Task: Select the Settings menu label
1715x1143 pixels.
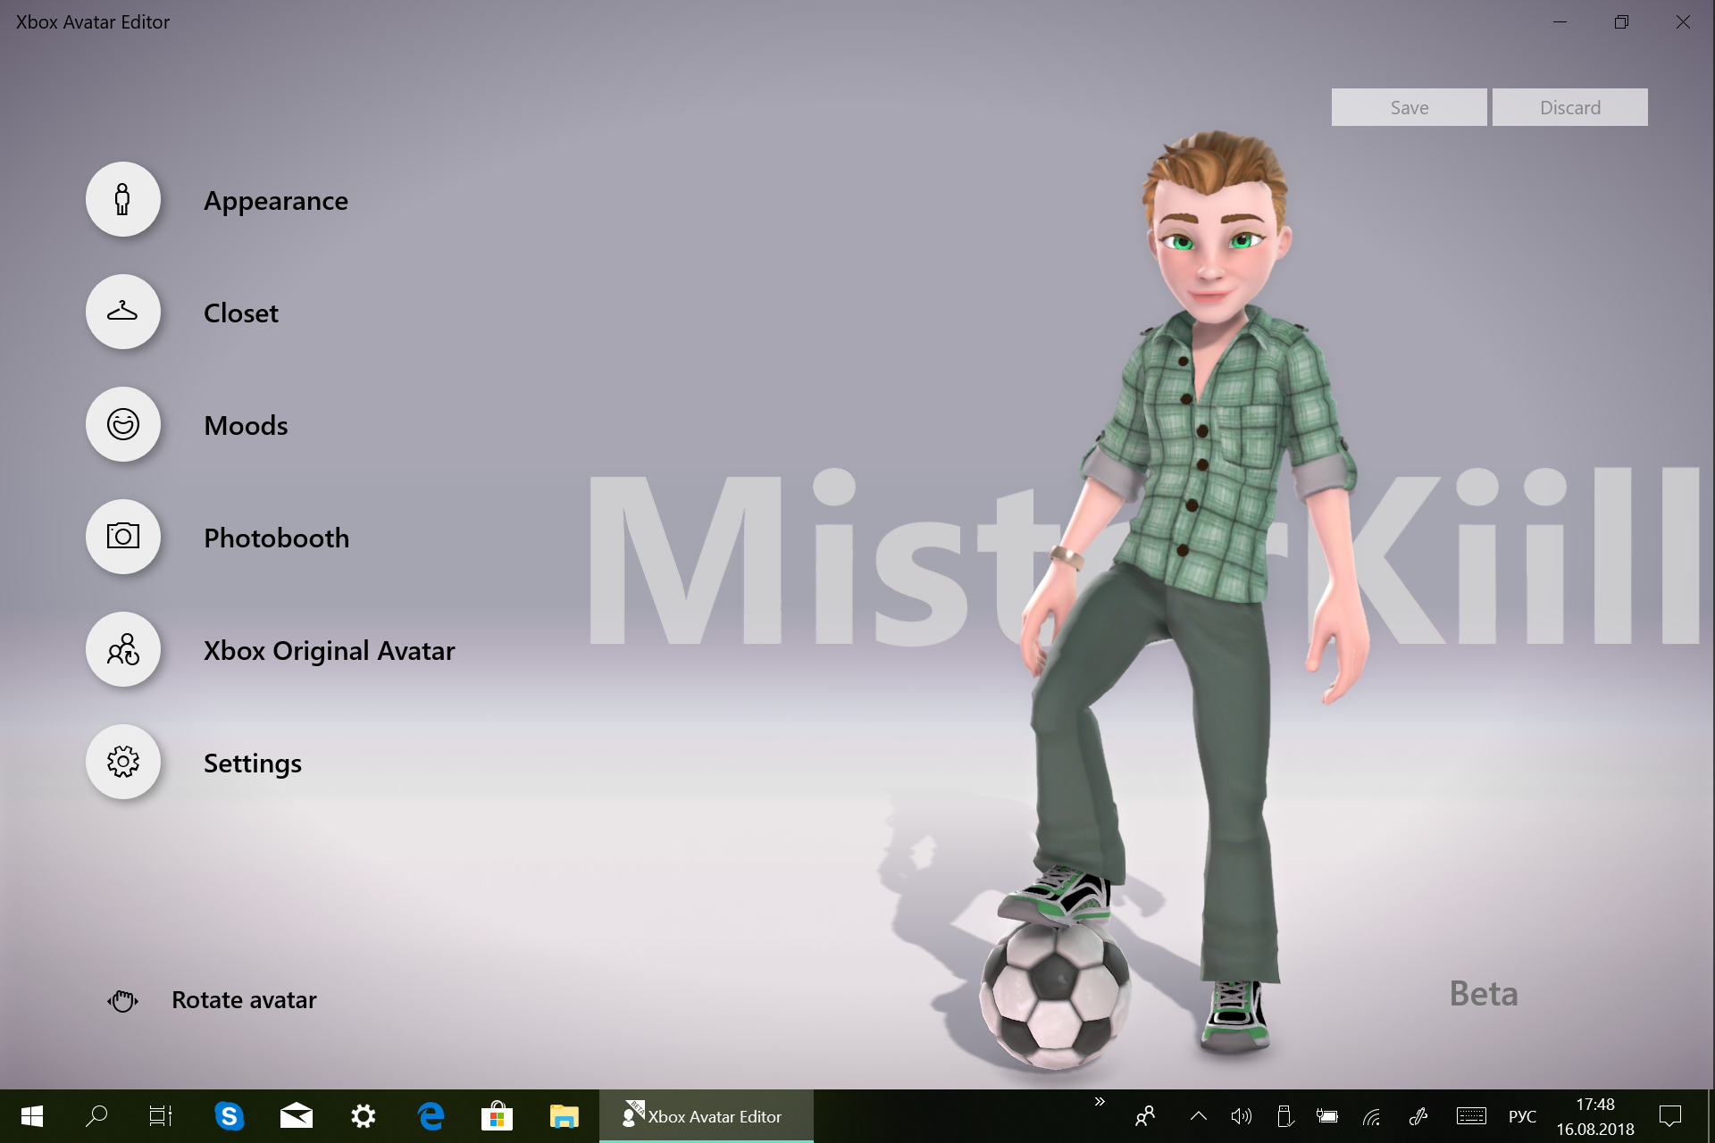Action: click(253, 763)
